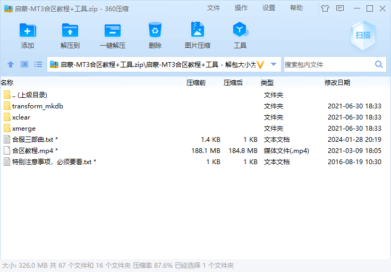The image size is (391, 272).
Task: Switch to the list view mode icon
Action: click(38, 64)
